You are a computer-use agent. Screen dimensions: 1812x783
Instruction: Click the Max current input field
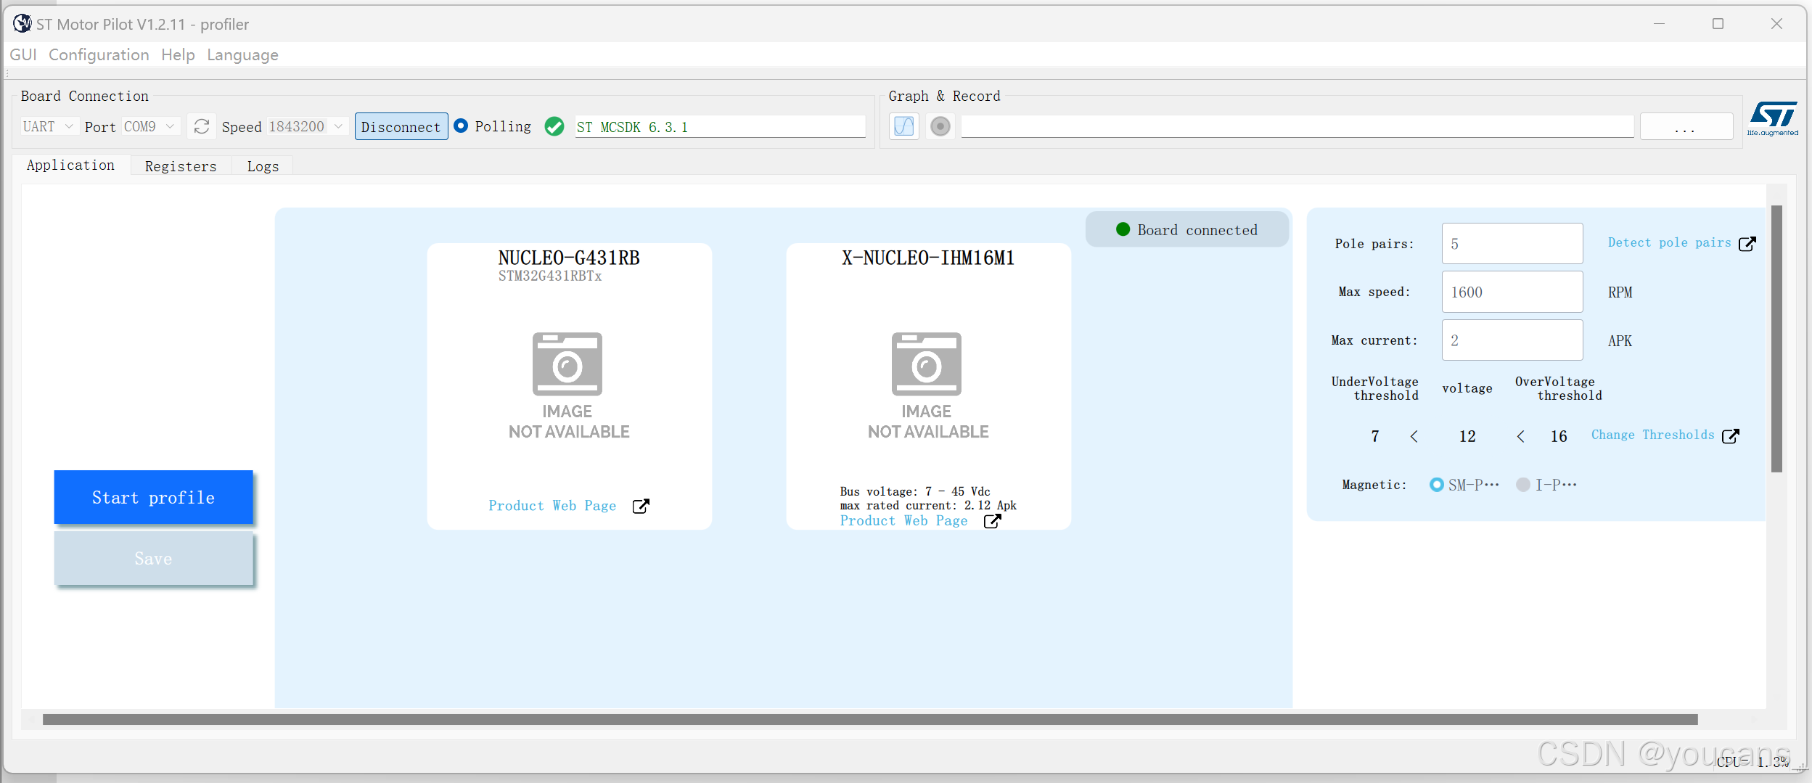[x=1512, y=340]
